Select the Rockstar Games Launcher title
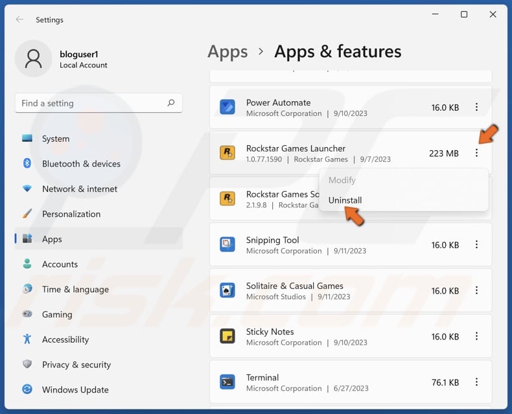The height and width of the screenshot is (414, 512). [296, 148]
